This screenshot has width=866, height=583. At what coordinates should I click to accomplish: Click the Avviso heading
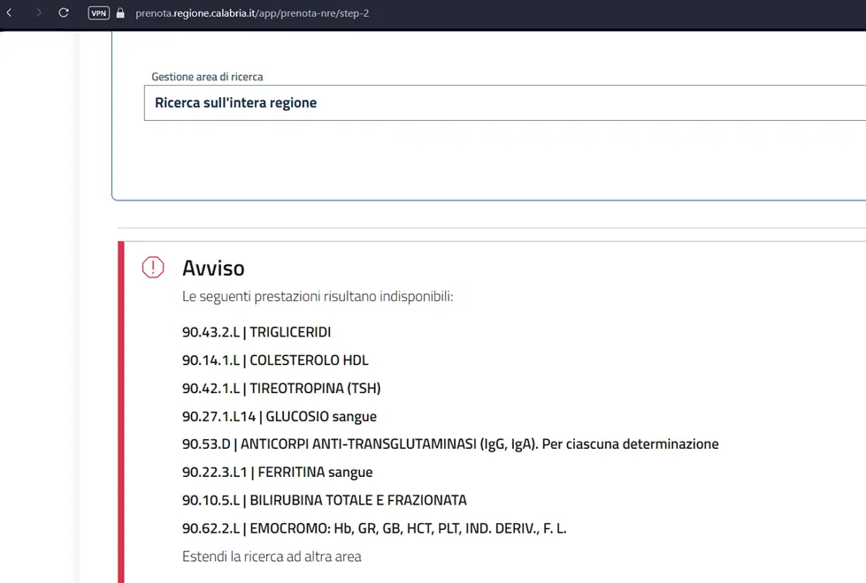pos(213,268)
